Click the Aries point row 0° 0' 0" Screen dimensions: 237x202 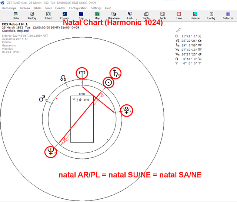point(188,63)
